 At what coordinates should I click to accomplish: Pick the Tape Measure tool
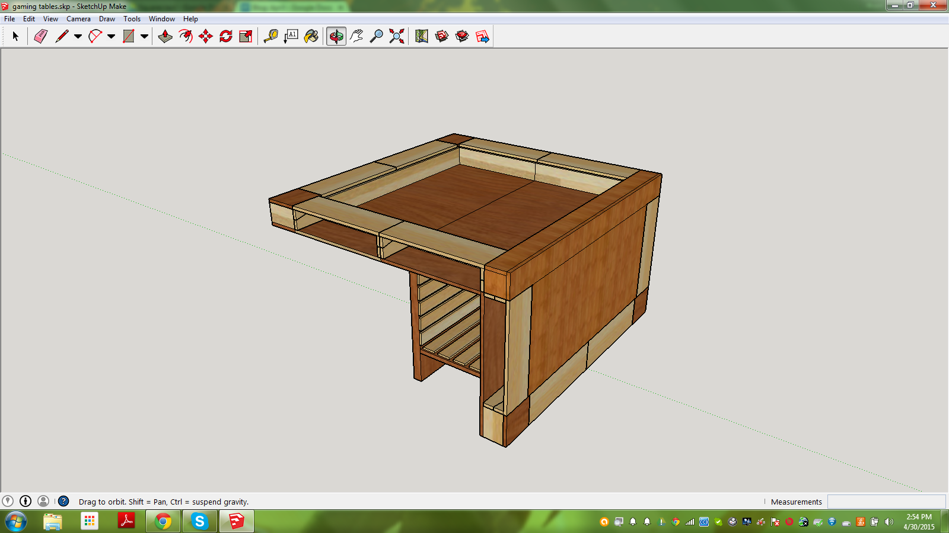pos(270,37)
